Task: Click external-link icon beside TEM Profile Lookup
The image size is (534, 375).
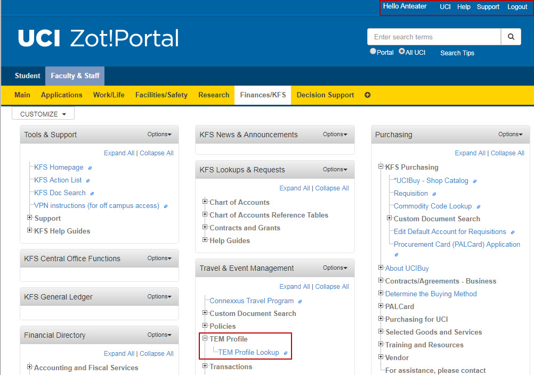Action: [x=286, y=353]
